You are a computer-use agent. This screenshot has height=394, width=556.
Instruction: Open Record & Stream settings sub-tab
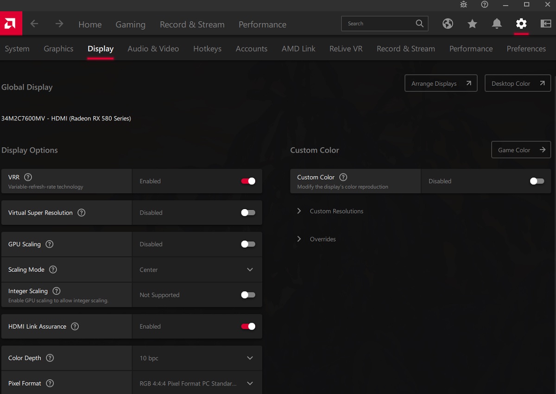[406, 49]
